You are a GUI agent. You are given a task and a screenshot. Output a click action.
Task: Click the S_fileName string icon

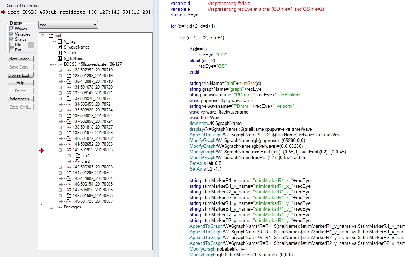click(60, 59)
